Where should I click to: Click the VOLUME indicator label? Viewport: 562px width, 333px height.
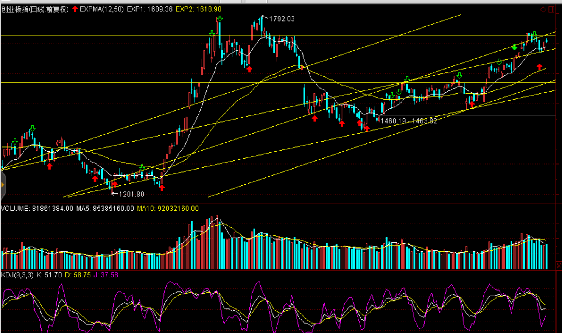(37, 209)
